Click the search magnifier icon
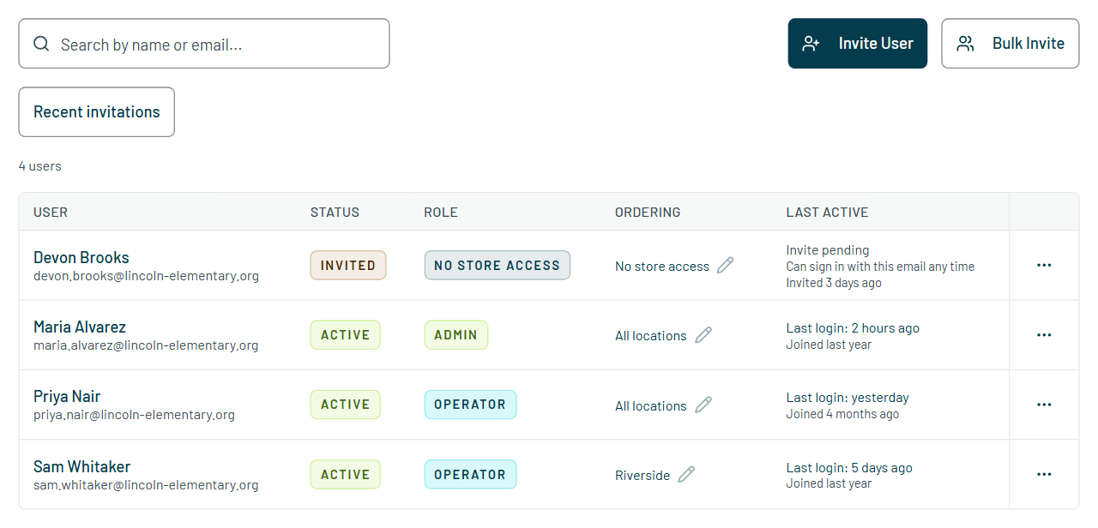The width and height of the screenshot is (1098, 528). tap(41, 44)
